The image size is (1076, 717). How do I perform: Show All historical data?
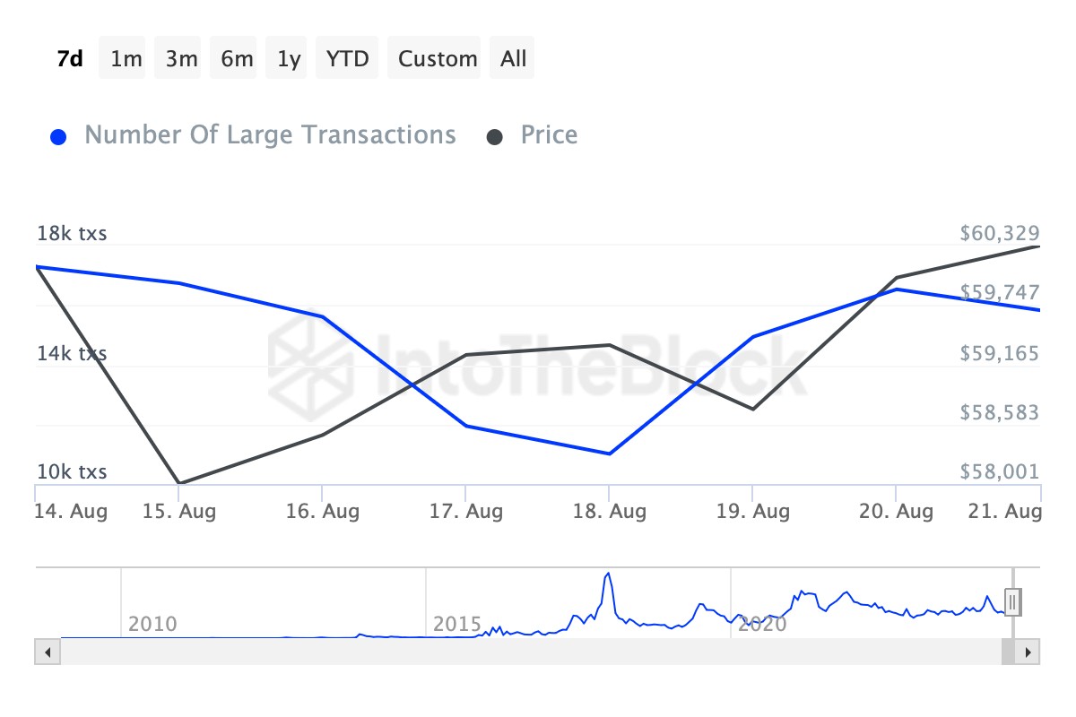[514, 59]
